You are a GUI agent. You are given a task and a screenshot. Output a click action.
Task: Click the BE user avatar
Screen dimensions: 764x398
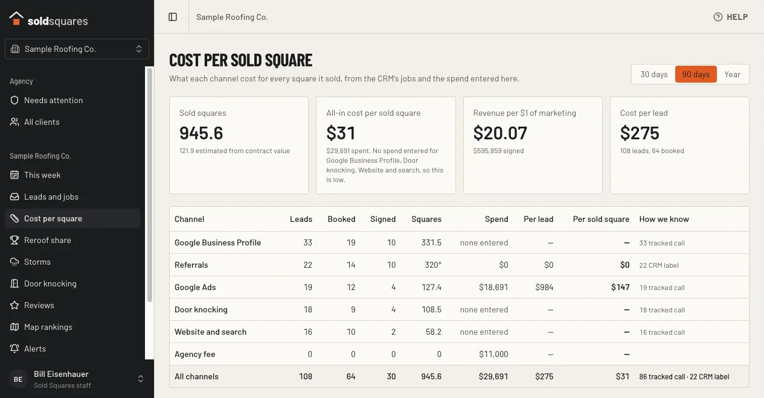pos(18,379)
